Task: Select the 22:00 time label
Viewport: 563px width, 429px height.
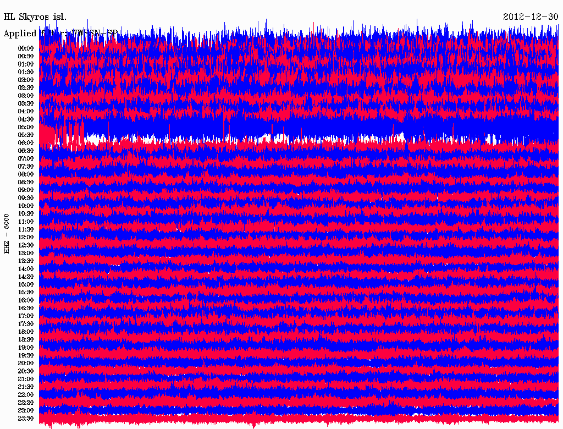Action: 26,394
